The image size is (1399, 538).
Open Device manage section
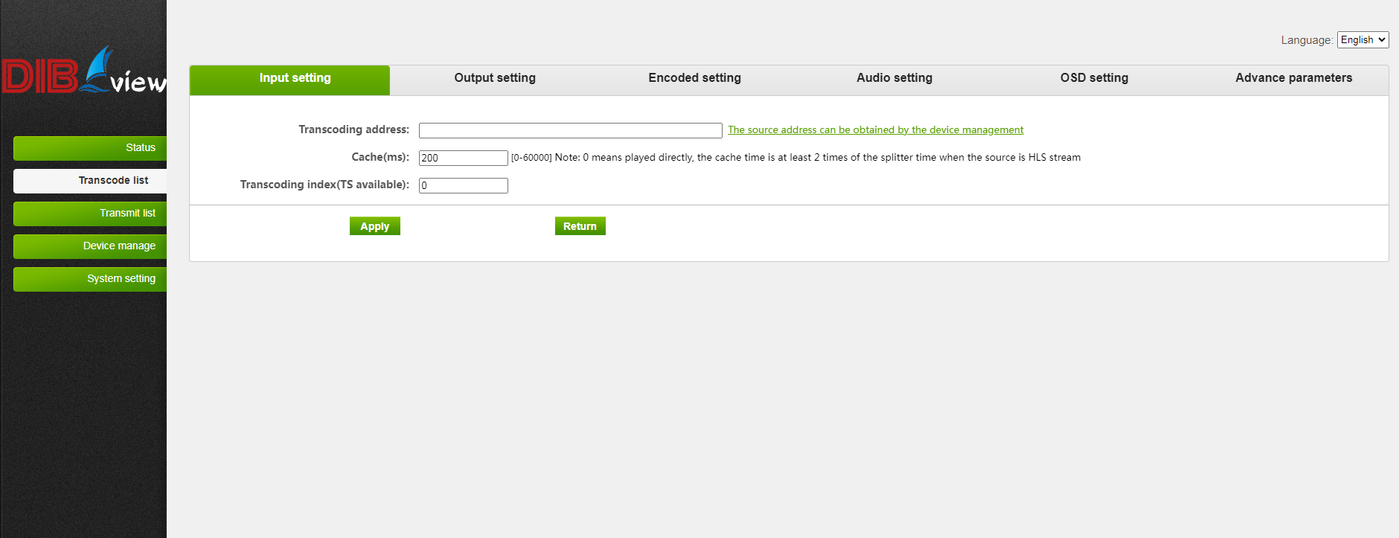(90, 246)
